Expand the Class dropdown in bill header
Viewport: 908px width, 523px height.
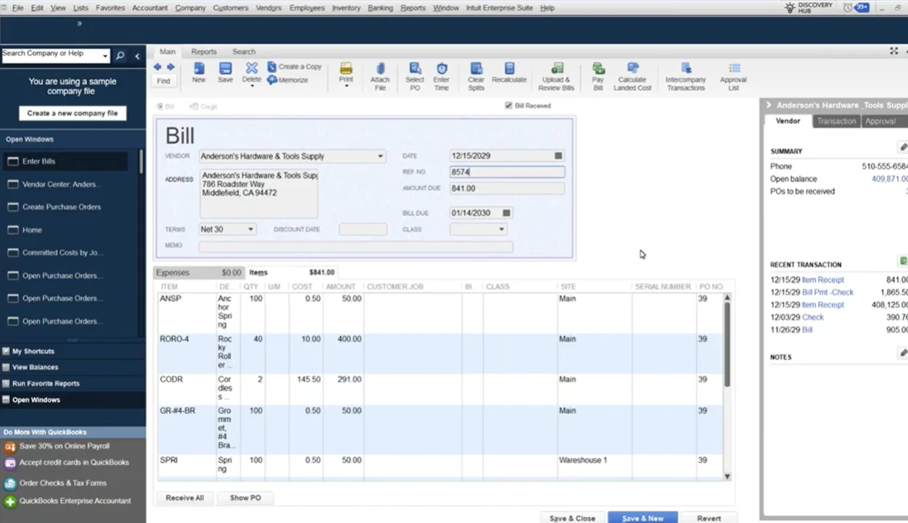(x=501, y=230)
